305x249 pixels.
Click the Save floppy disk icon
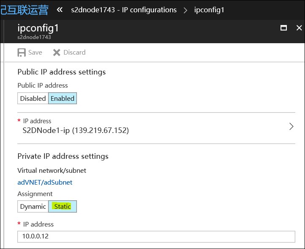point(22,53)
